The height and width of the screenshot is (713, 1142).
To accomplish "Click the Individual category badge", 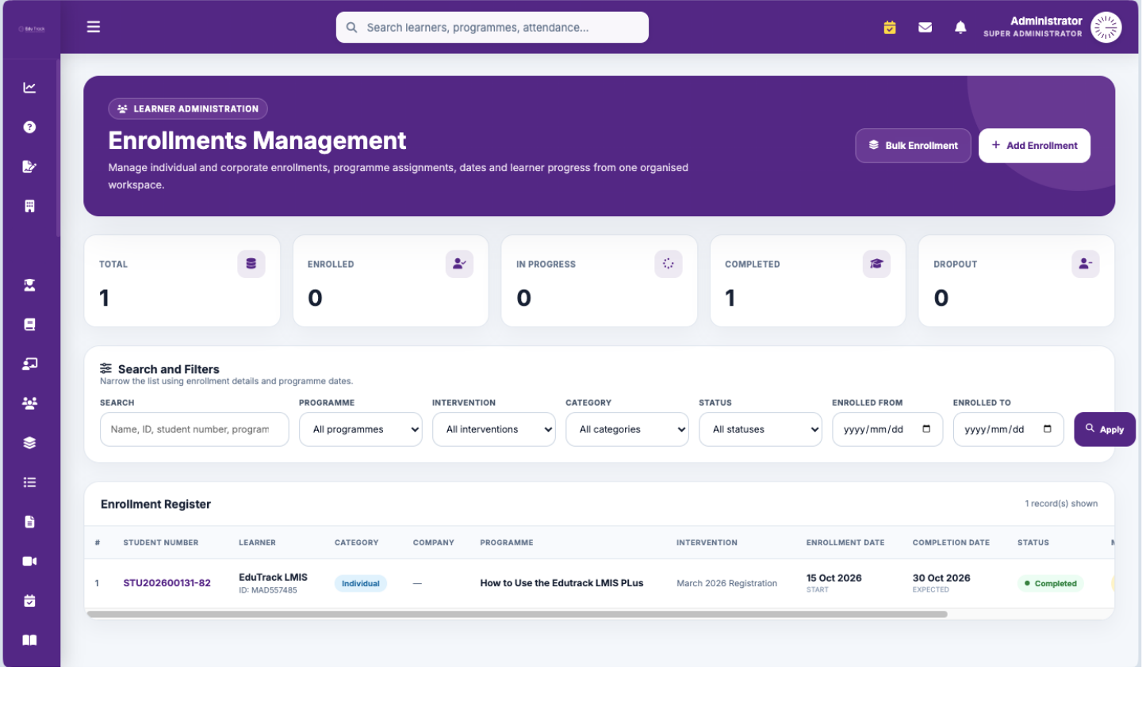I will pyautogui.click(x=361, y=584).
